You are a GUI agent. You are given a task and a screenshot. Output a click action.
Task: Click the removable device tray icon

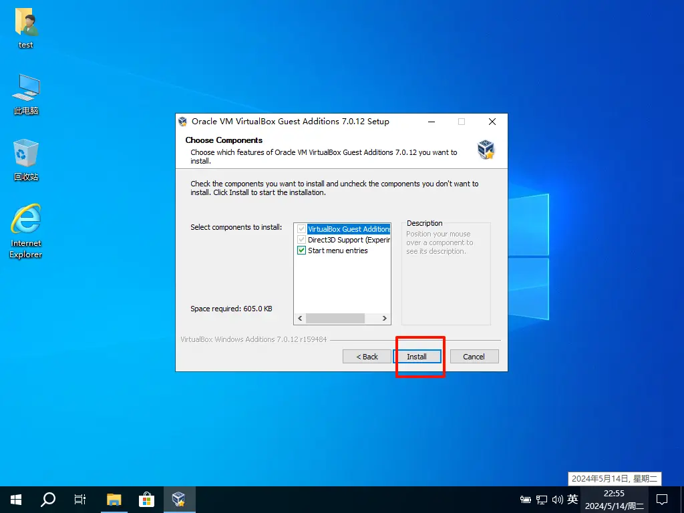[x=526, y=500]
